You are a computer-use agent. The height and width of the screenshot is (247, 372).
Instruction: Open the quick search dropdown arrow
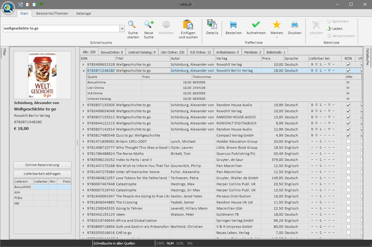point(122,29)
